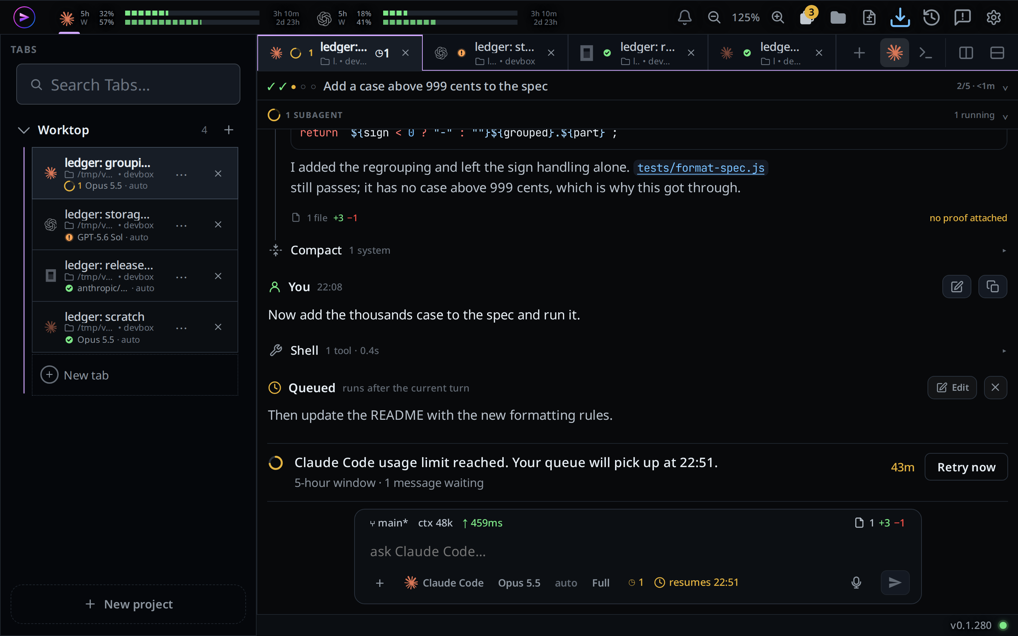Screen dimensions: 1018x636
Task: Open the tests/format-spec.js link
Action: pos(700,168)
